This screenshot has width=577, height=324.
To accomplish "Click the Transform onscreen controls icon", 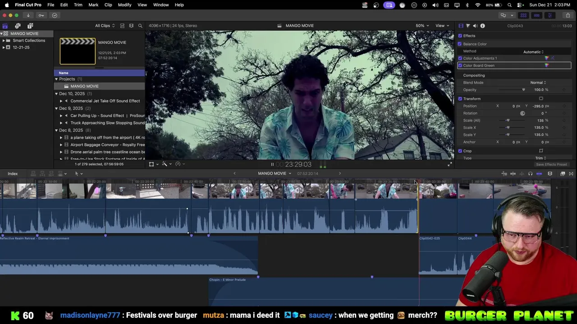I will click(x=541, y=99).
